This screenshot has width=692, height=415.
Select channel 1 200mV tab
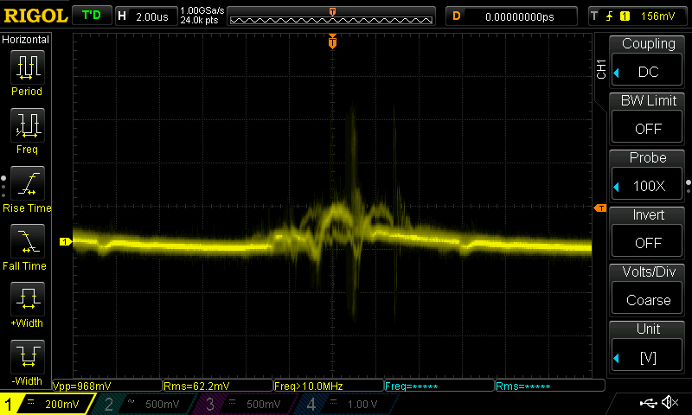[48, 404]
